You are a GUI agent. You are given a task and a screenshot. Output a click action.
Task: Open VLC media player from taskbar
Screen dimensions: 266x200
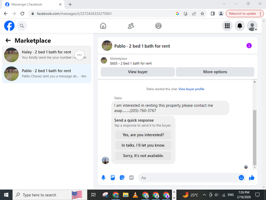click(x=135, y=195)
